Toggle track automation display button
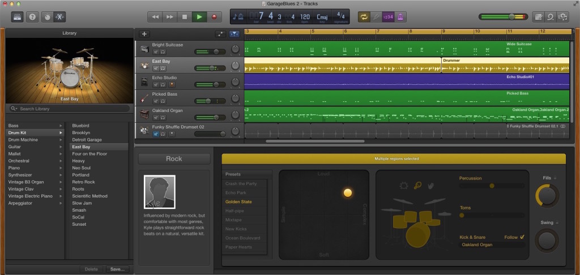 tap(220, 34)
